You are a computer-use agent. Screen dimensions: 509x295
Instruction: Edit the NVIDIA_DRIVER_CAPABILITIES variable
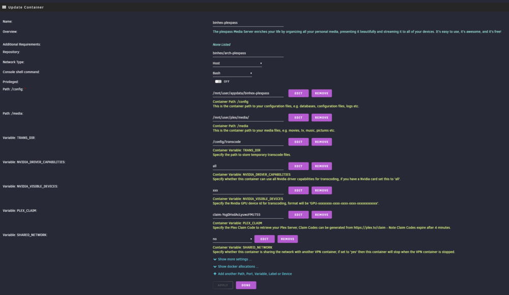(x=298, y=166)
